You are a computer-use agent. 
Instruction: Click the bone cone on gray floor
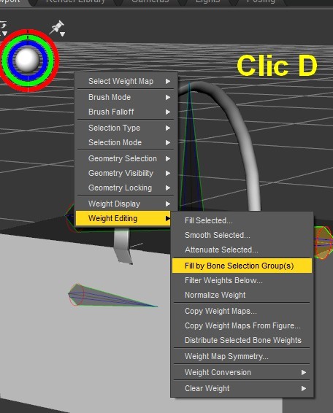[x=112, y=296]
